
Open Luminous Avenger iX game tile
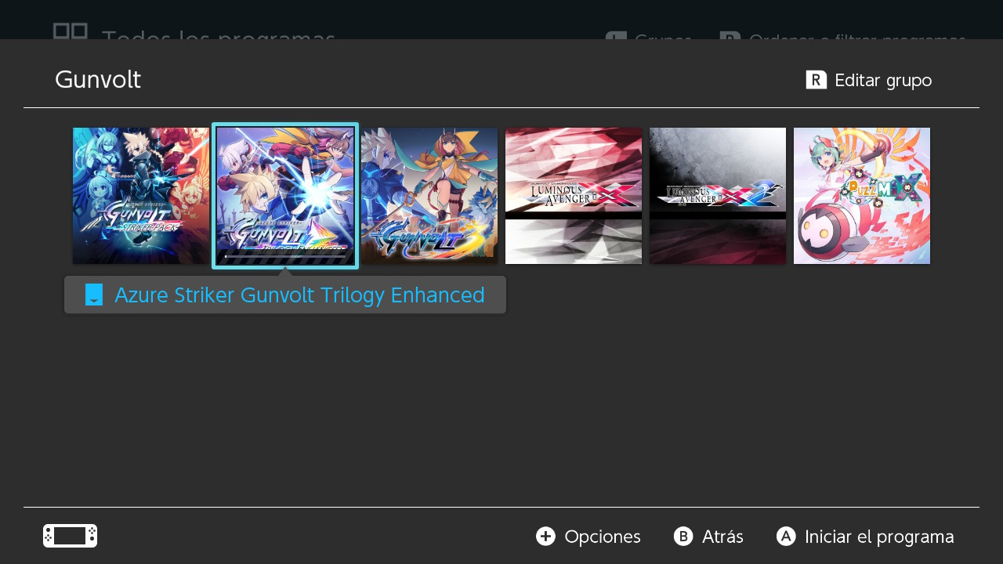(x=574, y=196)
